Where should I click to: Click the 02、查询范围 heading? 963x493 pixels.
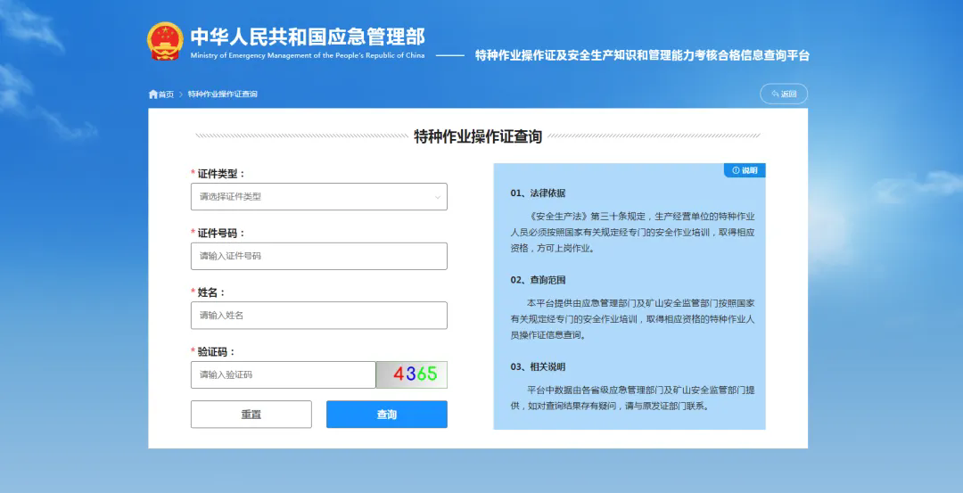tap(538, 280)
